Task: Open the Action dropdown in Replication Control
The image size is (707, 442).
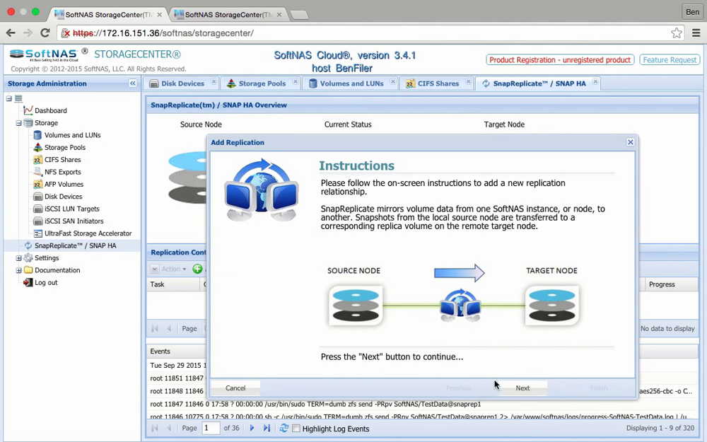Action: (x=169, y=269)
